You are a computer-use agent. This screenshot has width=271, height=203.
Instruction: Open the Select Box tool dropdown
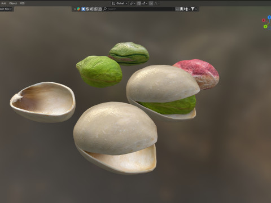point(6,9)
